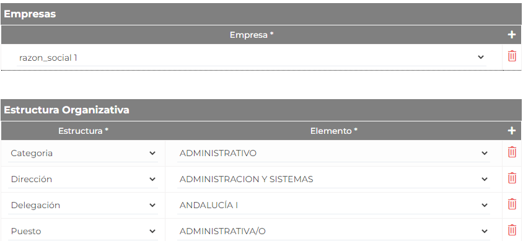Open the Delegación structure dropdown
523x241 pixels.
82,205
